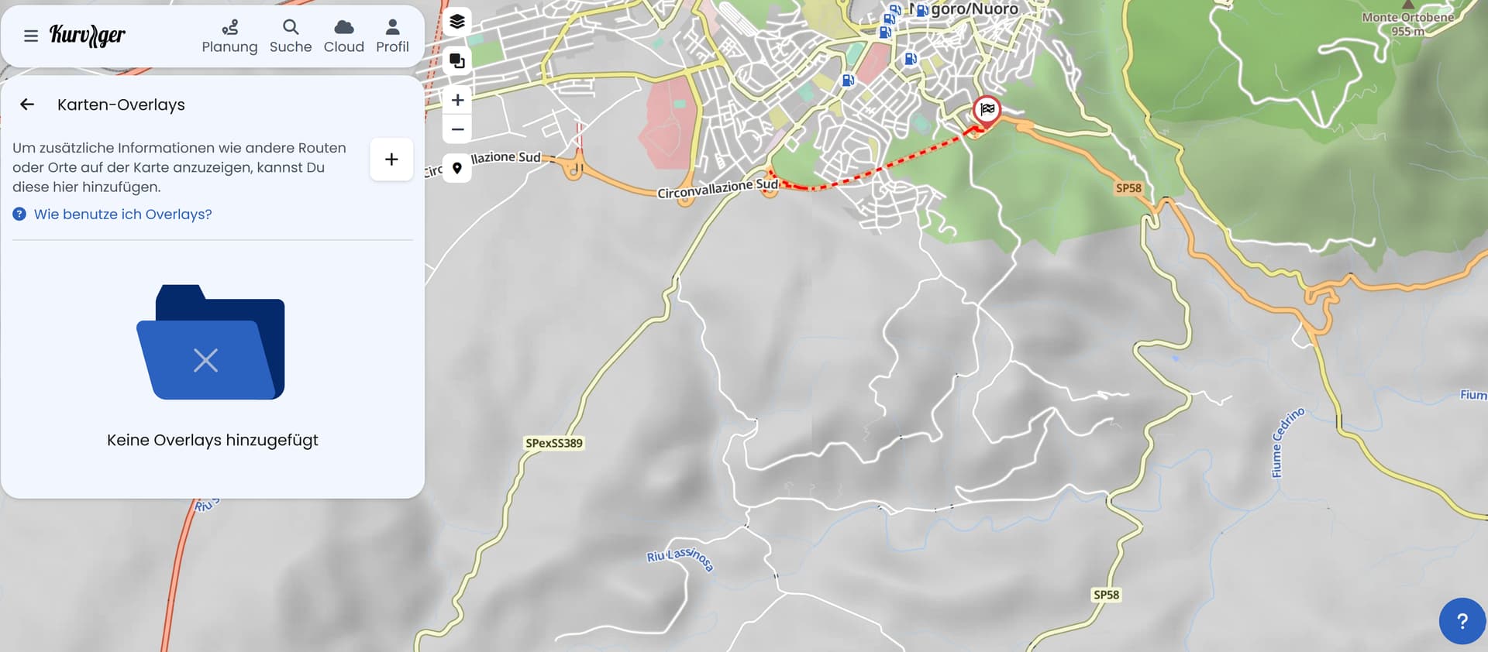The image size is (1488, 652).
Task: Zoom in on the map
Action: 457,100
